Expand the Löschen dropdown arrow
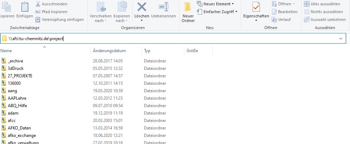 [141, 21]
